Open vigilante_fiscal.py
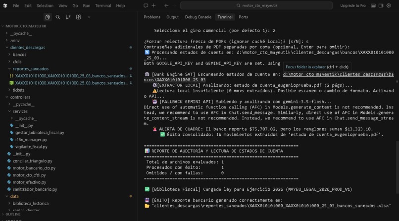Screen dimensions: 399x221 pos(31,147)
